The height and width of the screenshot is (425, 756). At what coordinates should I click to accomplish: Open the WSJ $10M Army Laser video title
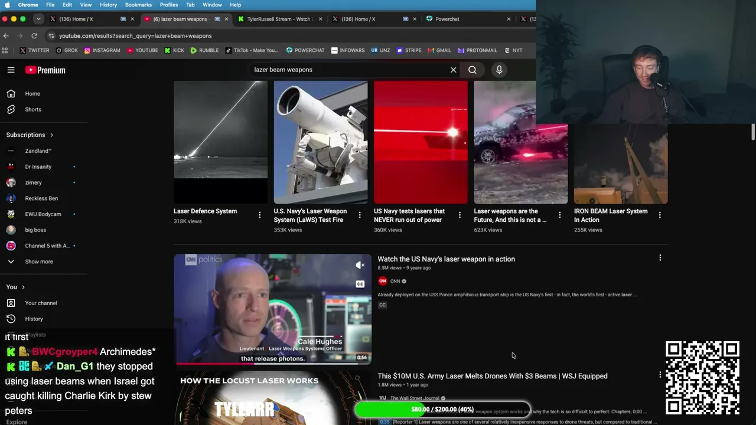coord(493,376)
